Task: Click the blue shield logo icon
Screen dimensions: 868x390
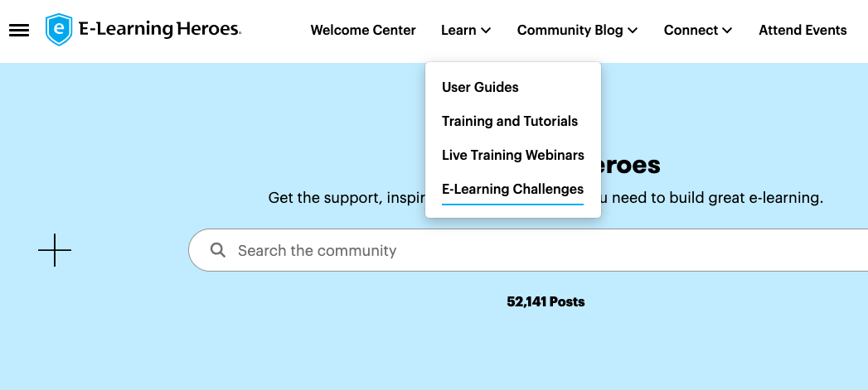Action: [59, 30]
